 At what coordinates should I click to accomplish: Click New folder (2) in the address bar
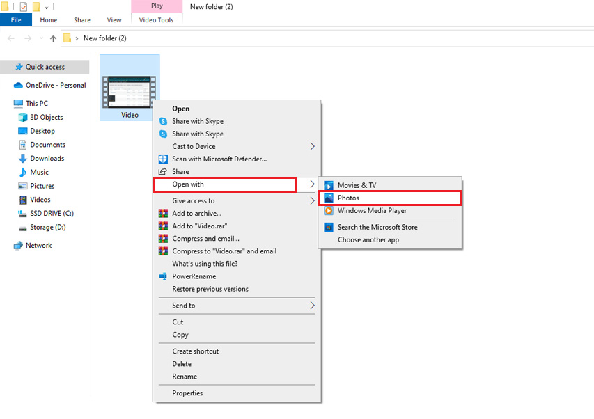point(105,38)
